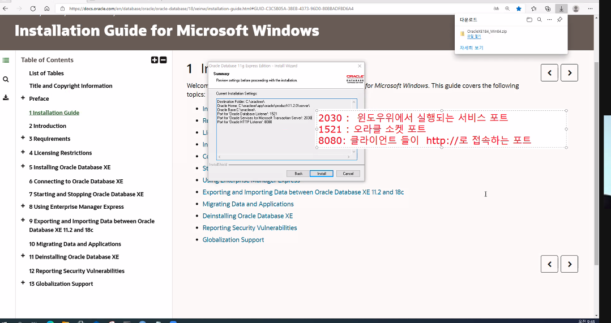Viewport: 611px width, 323px height.
Task: Go to previous page using upper arrow
Action: coord(549,73)
